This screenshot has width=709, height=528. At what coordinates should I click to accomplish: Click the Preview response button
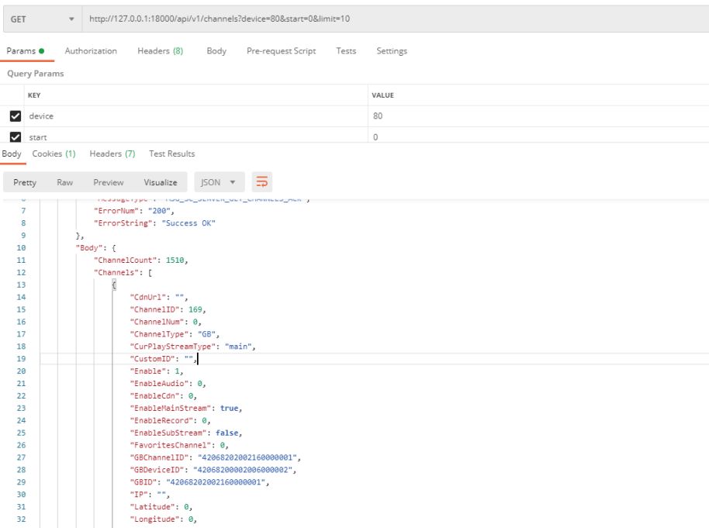[x=108, y=182]
